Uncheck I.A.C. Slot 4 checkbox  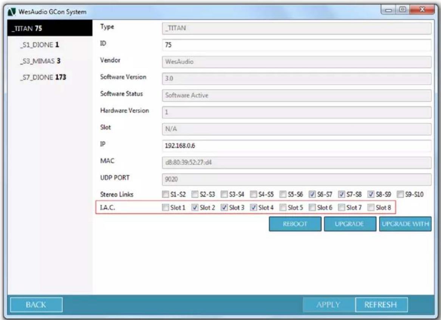coord(254,207)
